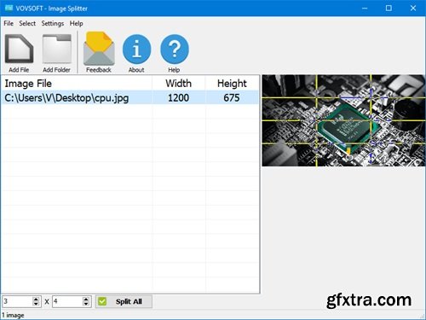
Task: Open the Select menu
Action: click(27, 23)
